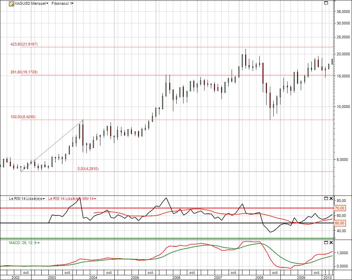Close the RSI indicator panel
This screenshot has height=280, width=352.
[331, 198]
